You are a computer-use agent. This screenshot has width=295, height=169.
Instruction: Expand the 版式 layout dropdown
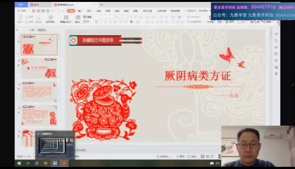[78, 22]
